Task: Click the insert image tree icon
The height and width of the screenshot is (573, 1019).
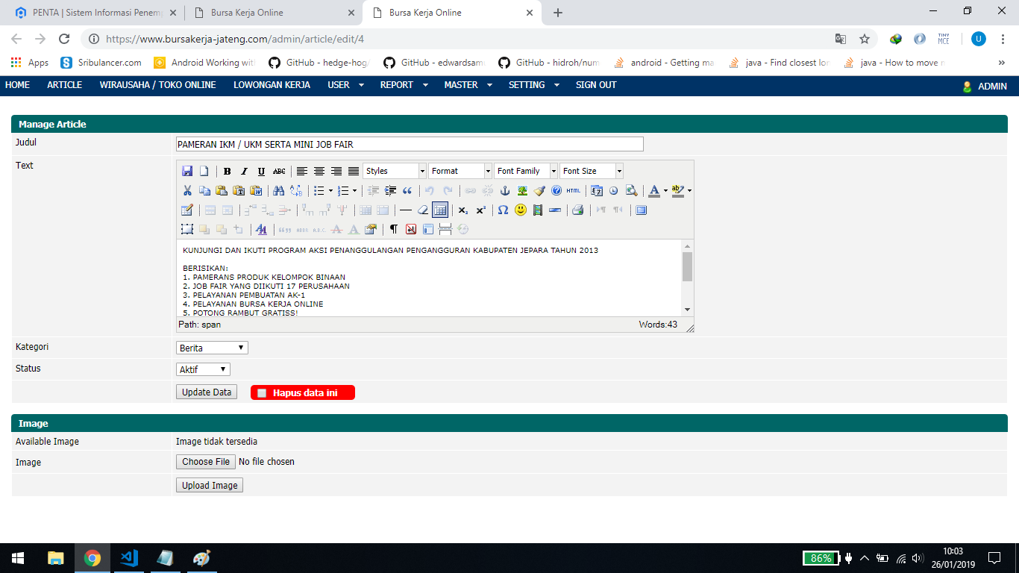Action: 522,191
